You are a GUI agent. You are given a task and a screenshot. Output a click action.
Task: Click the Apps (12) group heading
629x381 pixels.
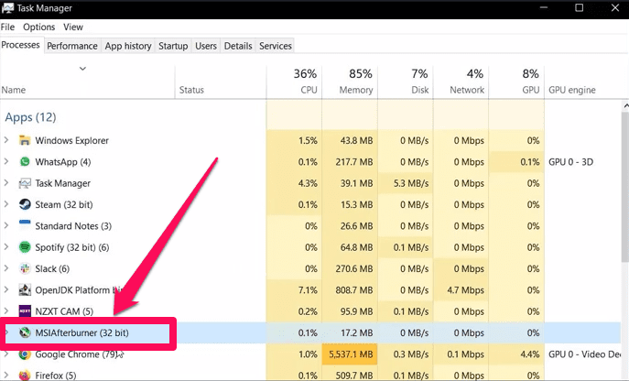[30, 117]
